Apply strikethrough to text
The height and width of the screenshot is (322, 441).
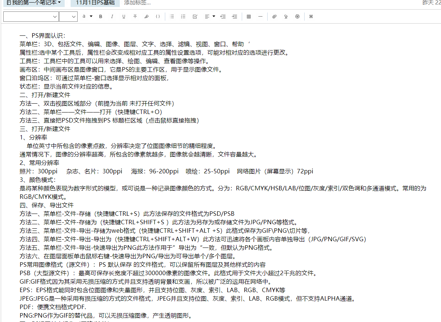[x=135, y=17]
